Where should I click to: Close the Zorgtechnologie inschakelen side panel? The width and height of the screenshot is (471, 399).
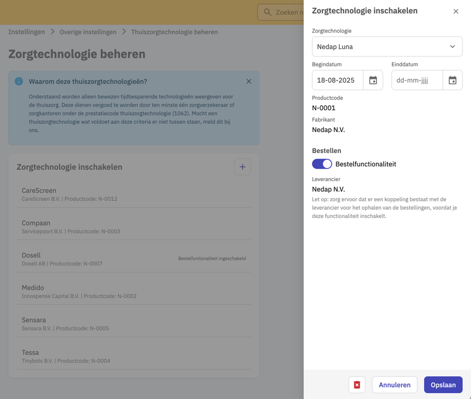pos(455,12)
